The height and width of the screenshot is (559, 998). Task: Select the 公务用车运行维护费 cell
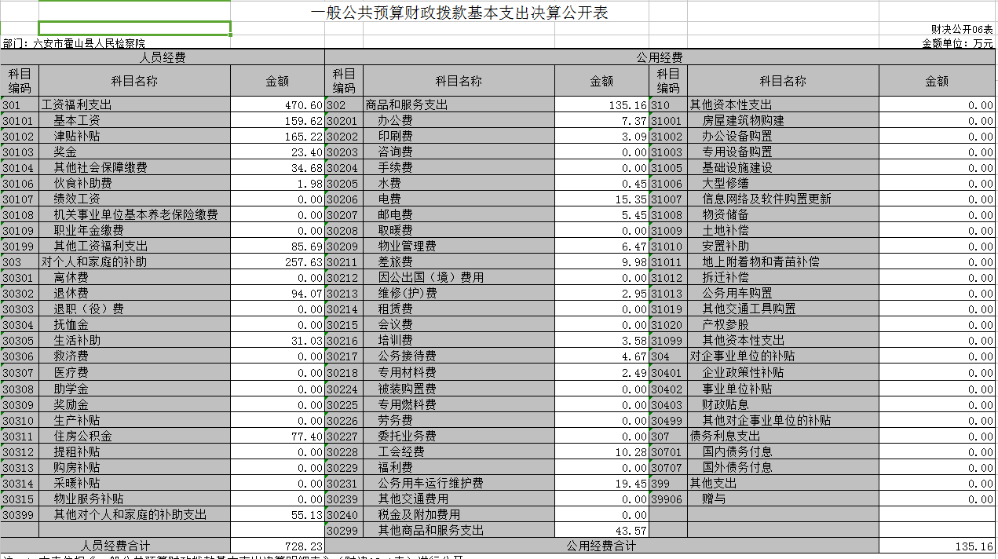[x=459, y=483]
